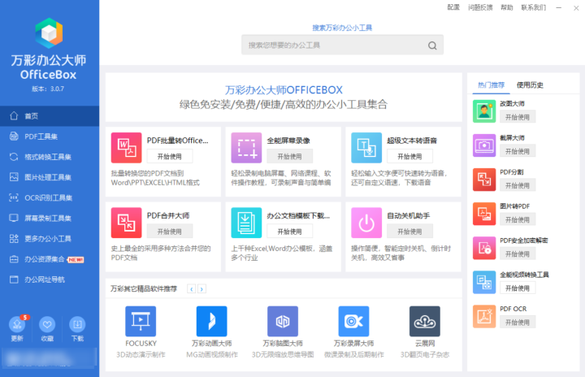Open 图片处理工具集 sidebar section
Image resolution: width=585 pixels, height=377 pixels.
(50, 177)
